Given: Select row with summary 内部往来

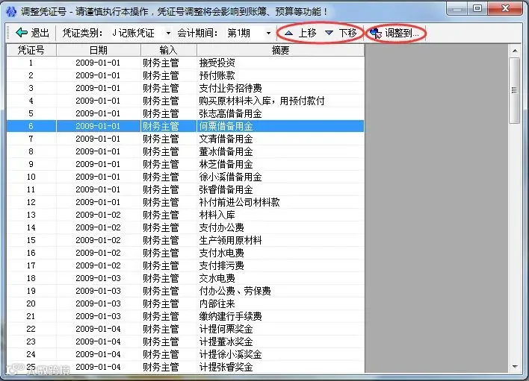Looking at the screenshot, I should pos(185,303).
